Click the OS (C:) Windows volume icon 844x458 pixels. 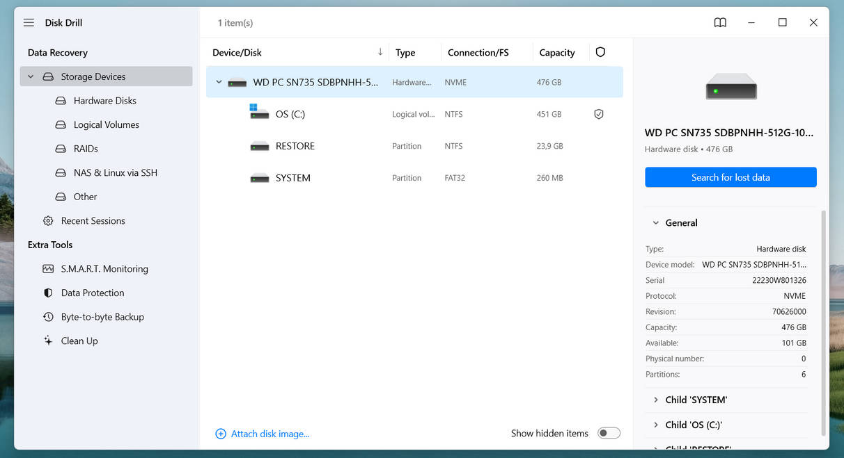pos(259,112)
